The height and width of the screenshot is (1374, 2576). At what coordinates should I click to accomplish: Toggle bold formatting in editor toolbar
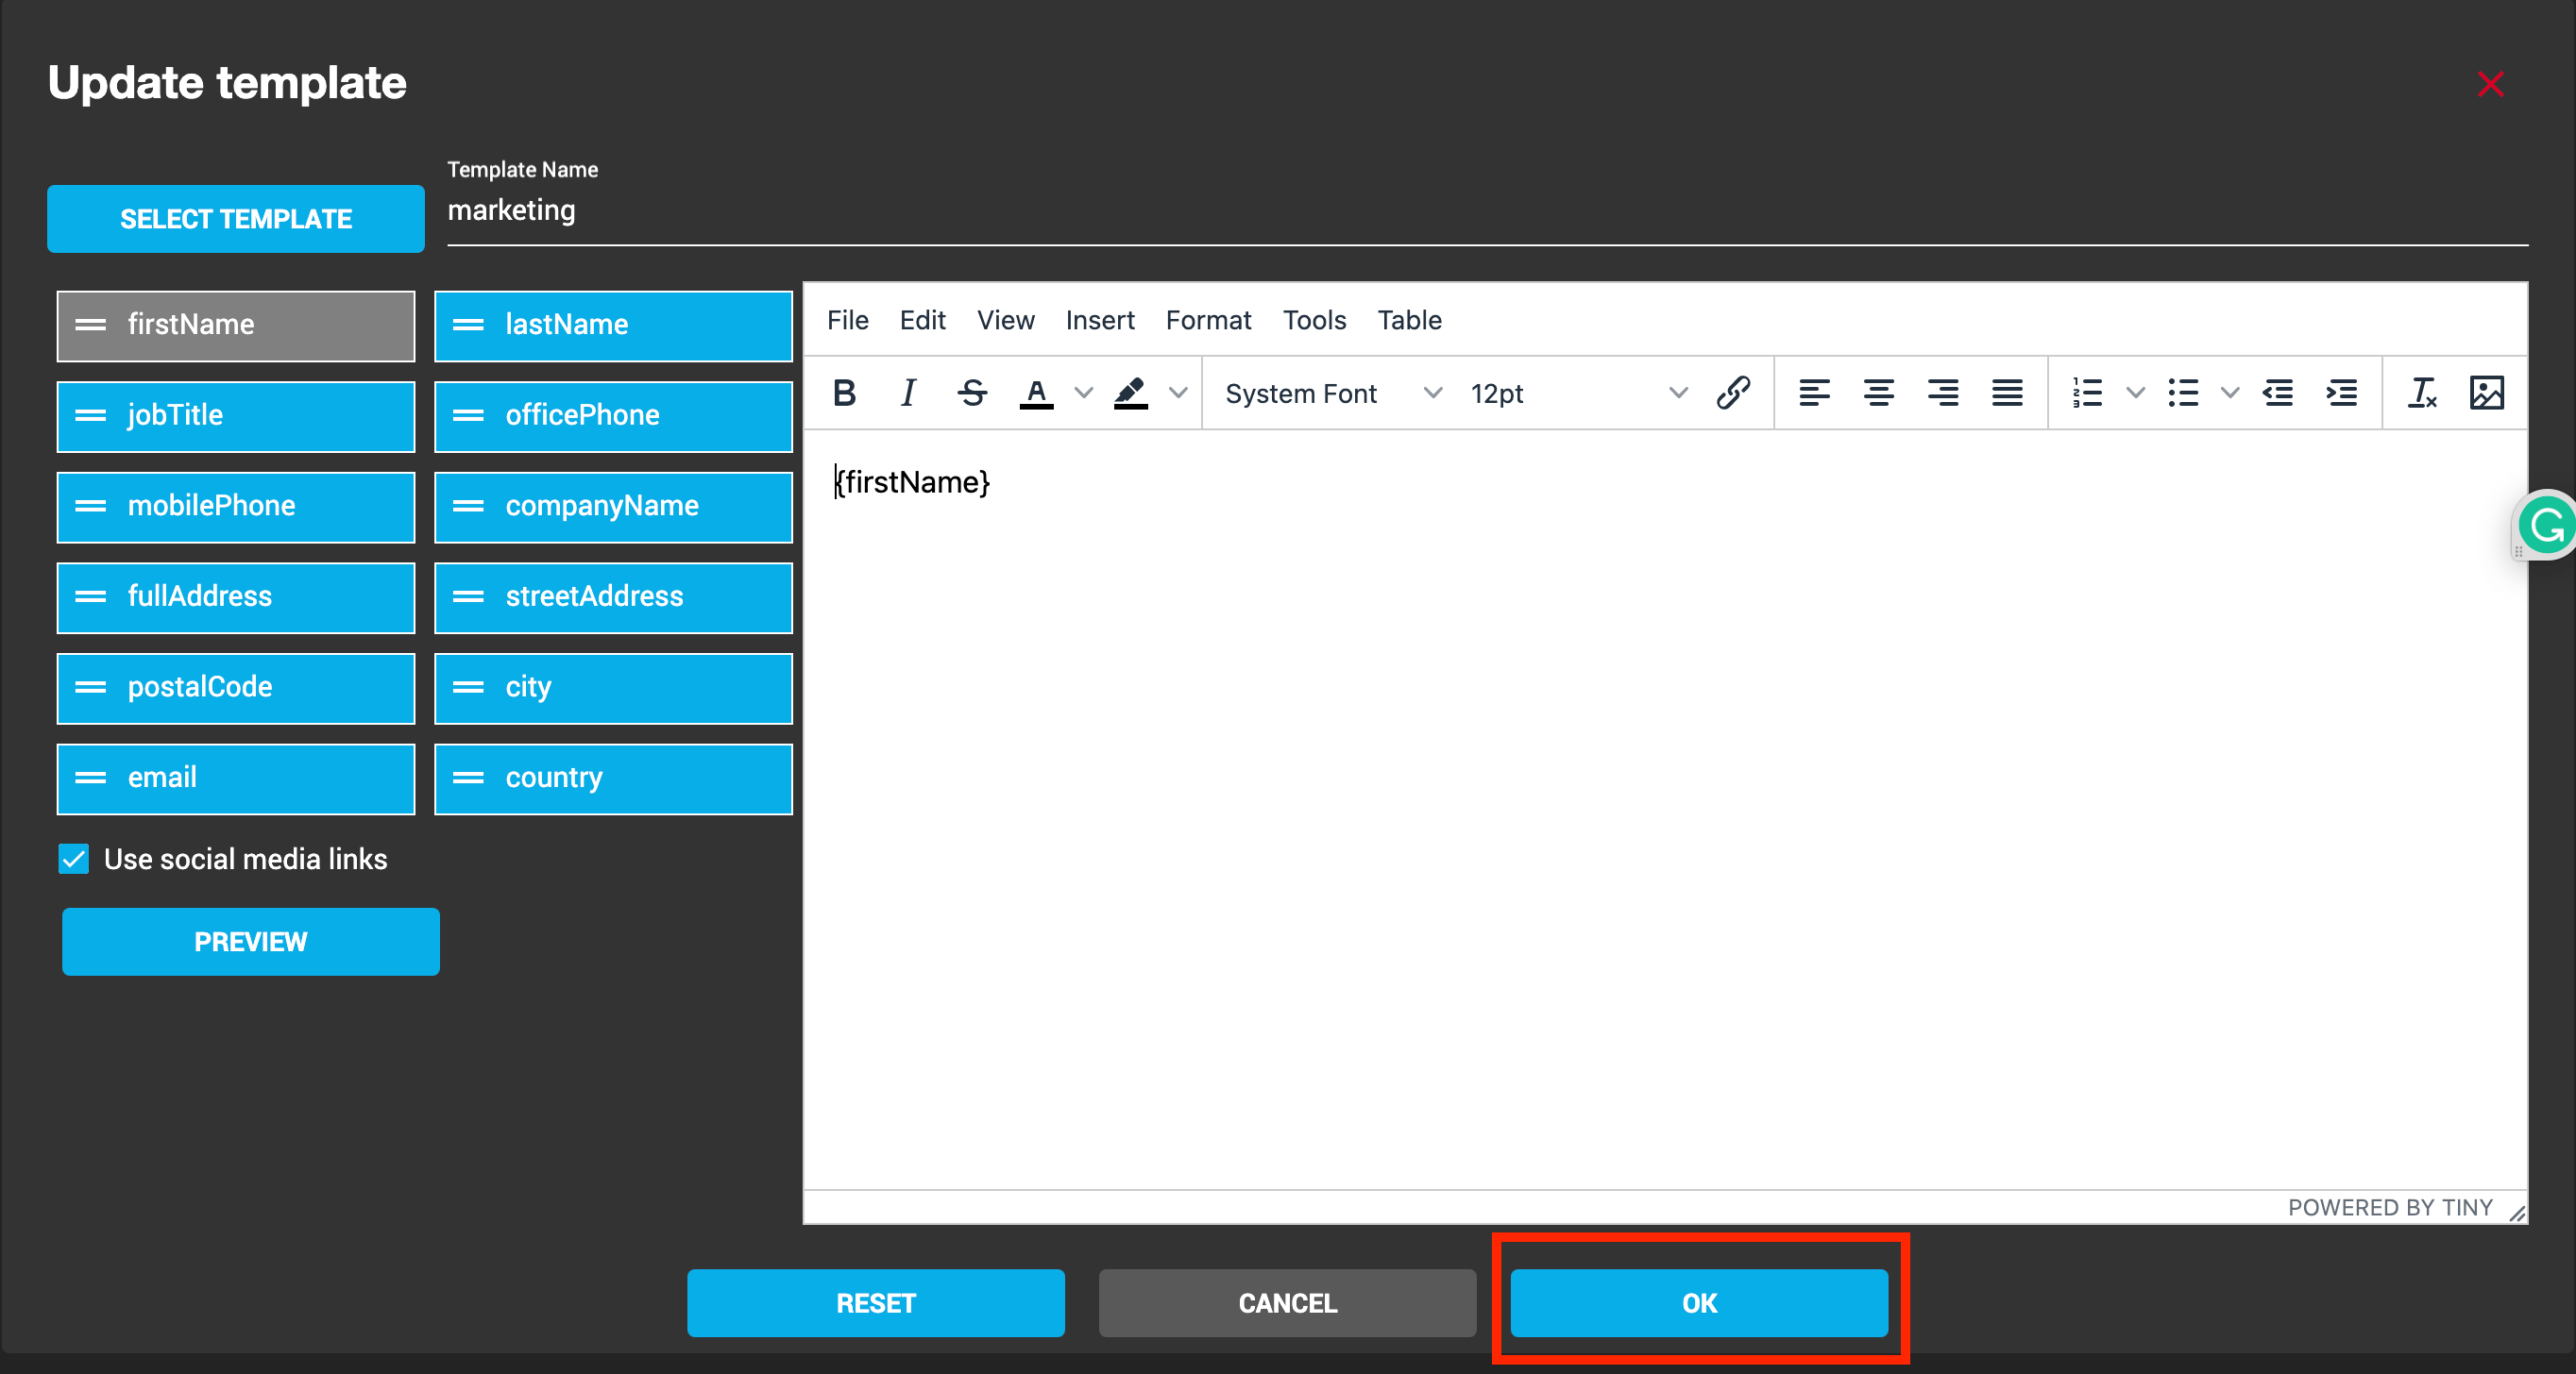(x=844, y=393)
